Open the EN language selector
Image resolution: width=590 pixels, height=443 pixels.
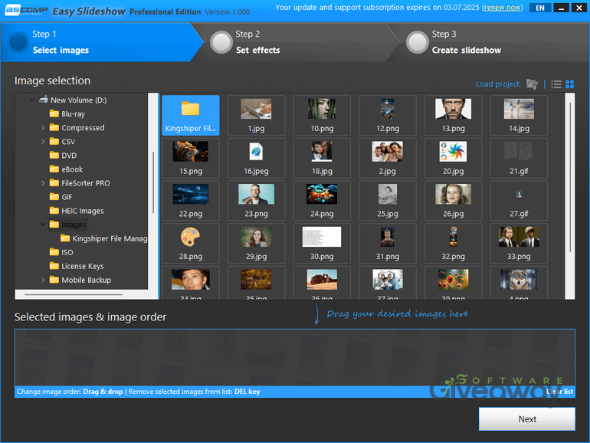click(x=540, y=8)
